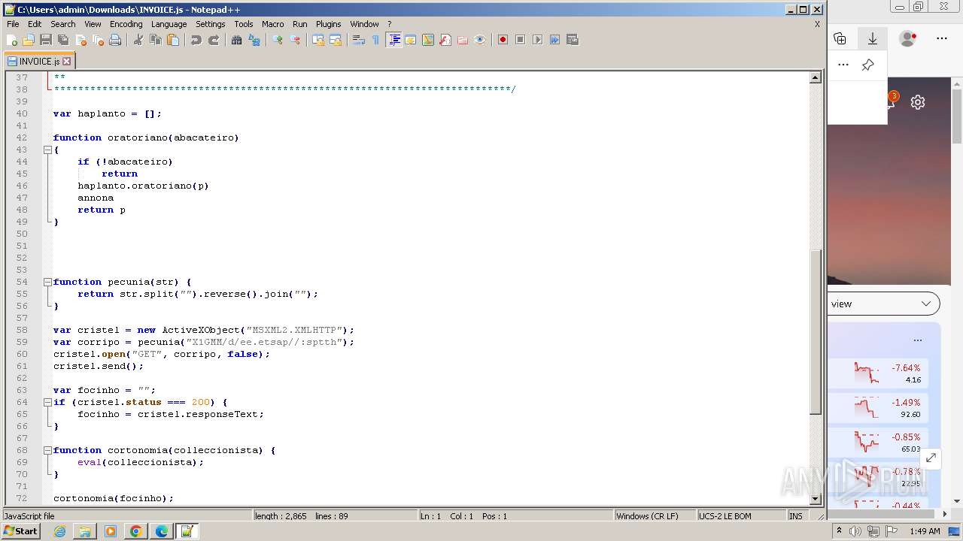Click the editor scrollbar up arrow
The image size is (963, 541).
coord(815,77)
